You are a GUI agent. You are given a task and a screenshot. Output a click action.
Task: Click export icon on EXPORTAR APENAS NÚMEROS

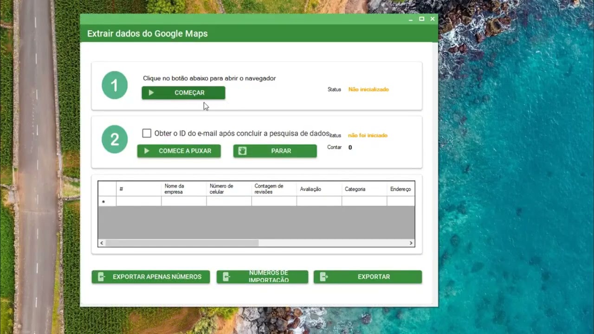coord(102,277)
